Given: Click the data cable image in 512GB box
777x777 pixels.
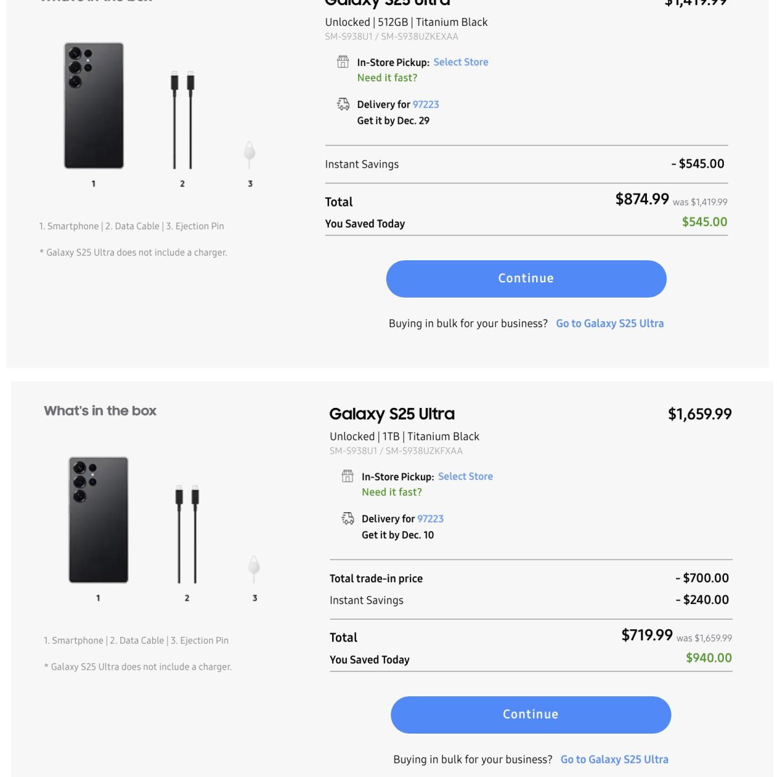Looking at the screenshot, I should coord(182,120).
